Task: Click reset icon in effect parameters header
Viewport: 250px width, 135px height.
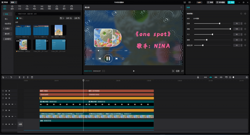Action: (241, 14)
